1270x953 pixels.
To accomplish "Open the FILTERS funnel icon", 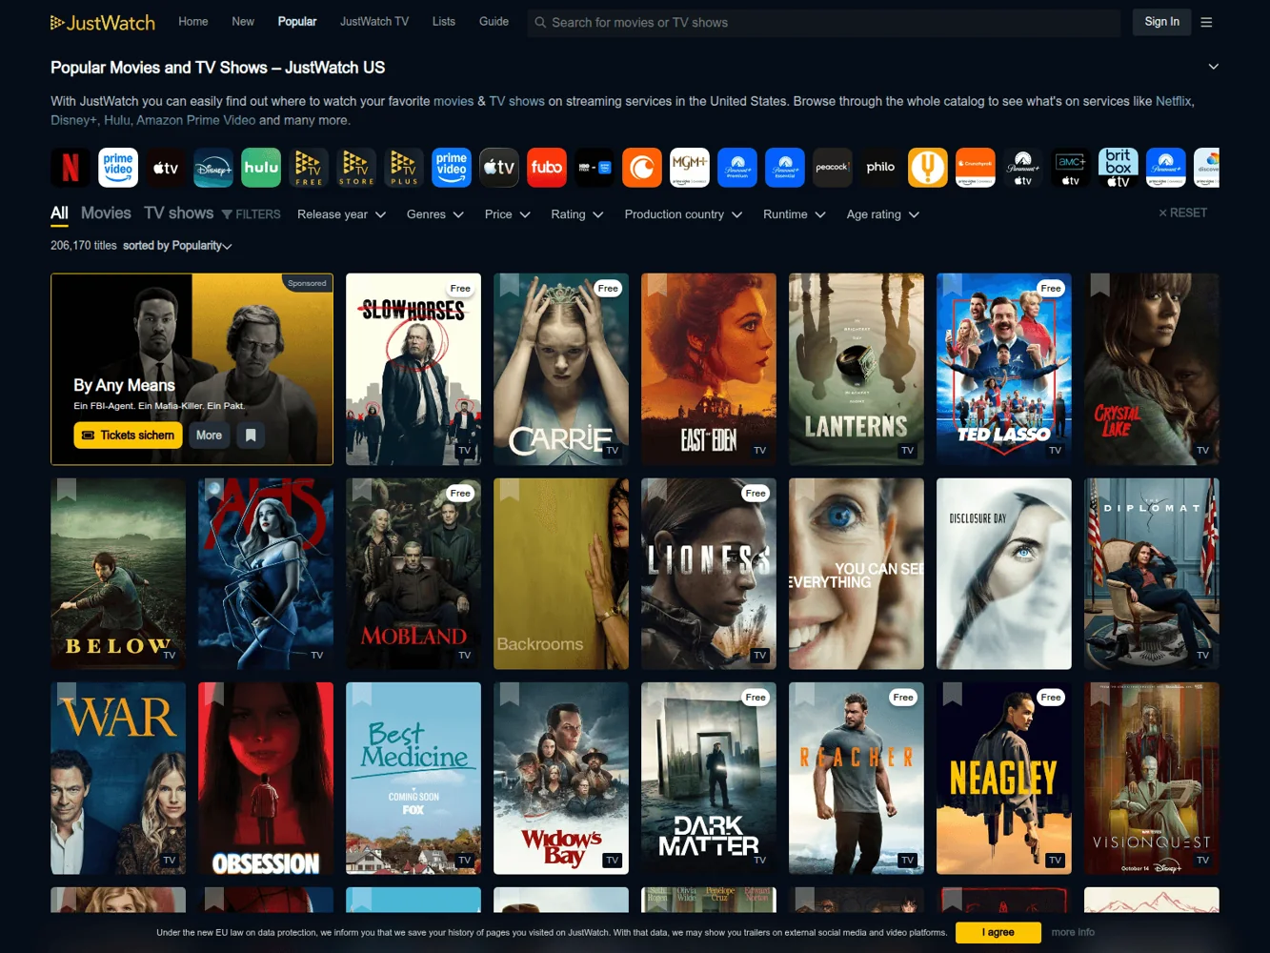I will (227, 214).
